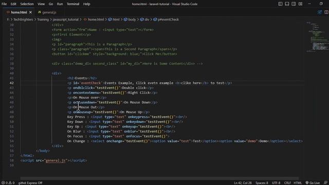Click 'Double click' text on line 43

[134, 88]
